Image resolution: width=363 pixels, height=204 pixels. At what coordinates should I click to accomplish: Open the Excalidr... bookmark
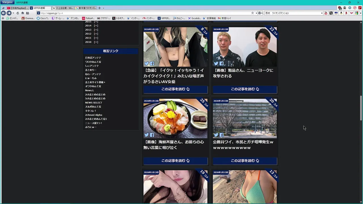pos(195,18)
